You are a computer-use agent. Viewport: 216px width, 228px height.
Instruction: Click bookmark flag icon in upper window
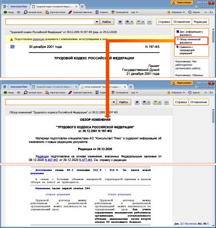coord(138,22)
